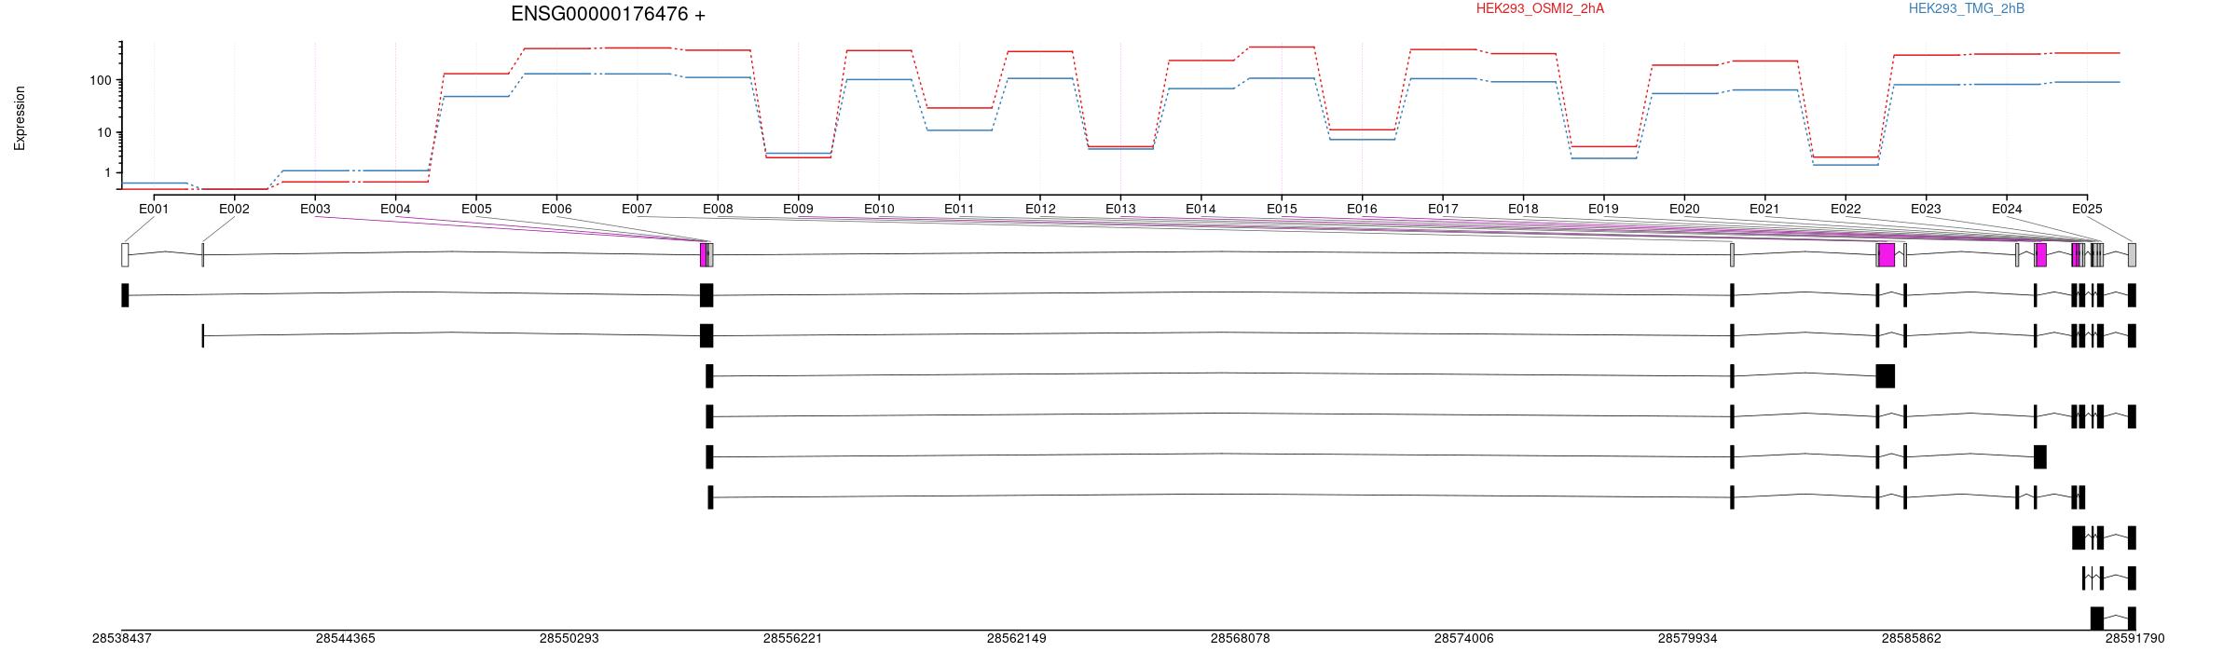Click the y-axis tick value 100
Image resolution: width=2237 pixels, height=652 pixels.
[101, 81]
